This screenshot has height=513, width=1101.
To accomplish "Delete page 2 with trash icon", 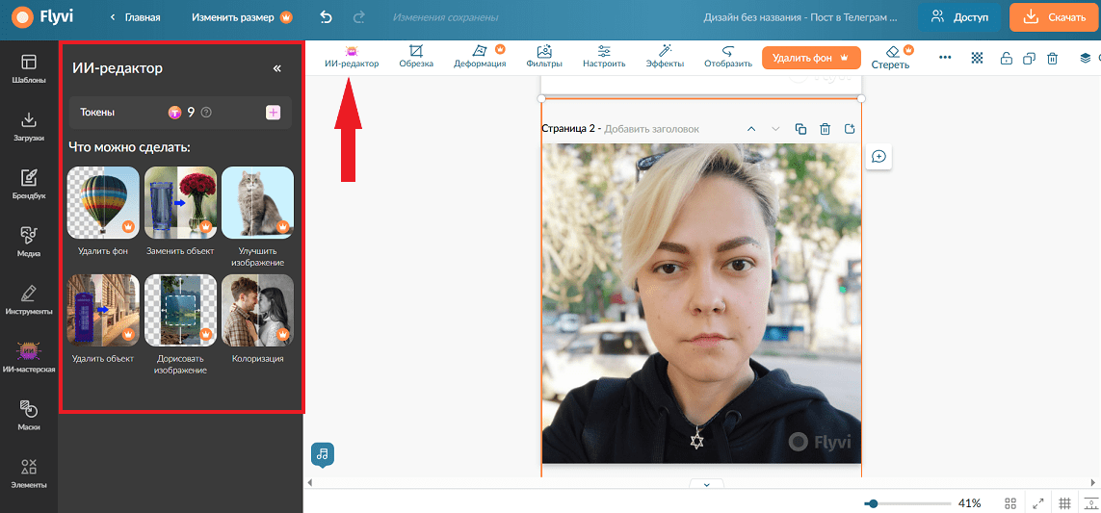I will [826, 129].
